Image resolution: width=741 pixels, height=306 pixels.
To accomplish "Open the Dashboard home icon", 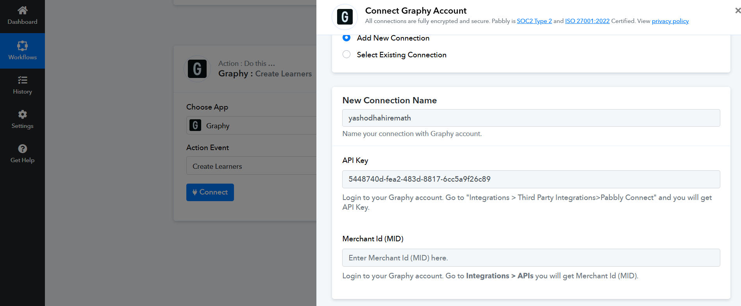I will [22, 11].
